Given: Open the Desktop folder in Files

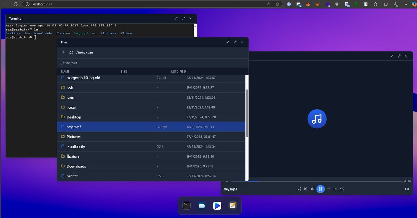Looking at the screenshot, I should coord(151,117).
